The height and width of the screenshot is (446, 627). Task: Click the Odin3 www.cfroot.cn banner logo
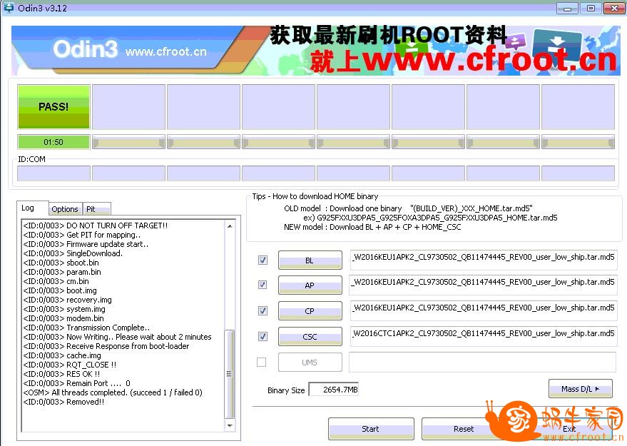[x=130, y=50]
